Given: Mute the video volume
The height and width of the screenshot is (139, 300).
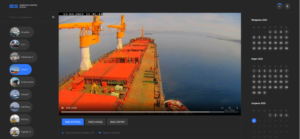Looking at the screenshot, I should [222, 108].
